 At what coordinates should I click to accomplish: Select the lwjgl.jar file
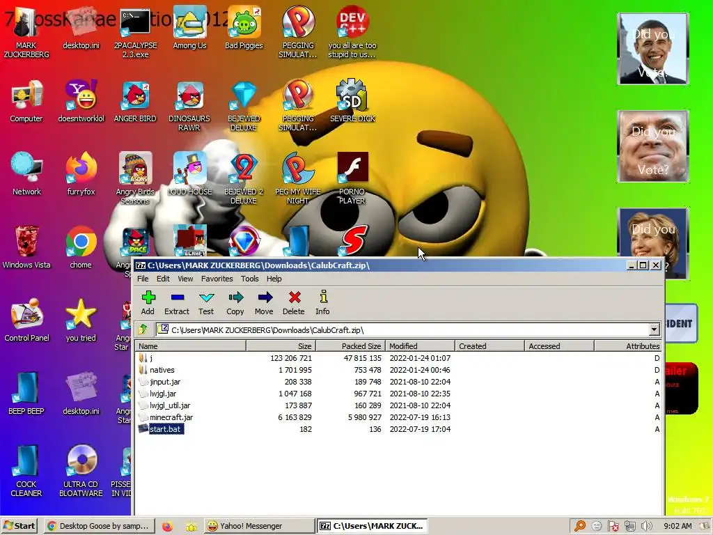tap(398, 394)
